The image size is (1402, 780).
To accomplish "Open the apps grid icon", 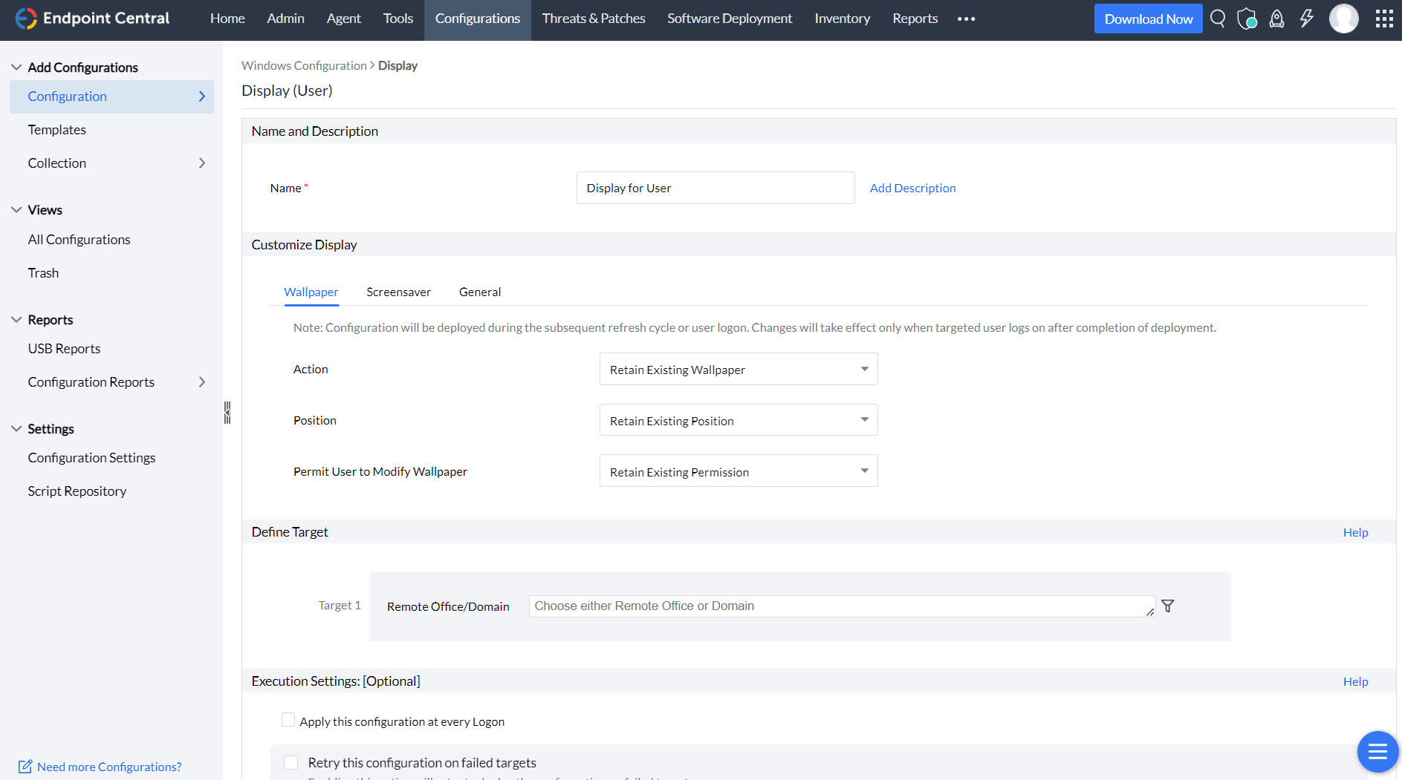I will pyautogui.click(x=1383, y=19).
